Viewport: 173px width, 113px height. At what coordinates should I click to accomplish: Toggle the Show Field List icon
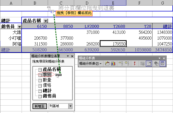163,64
